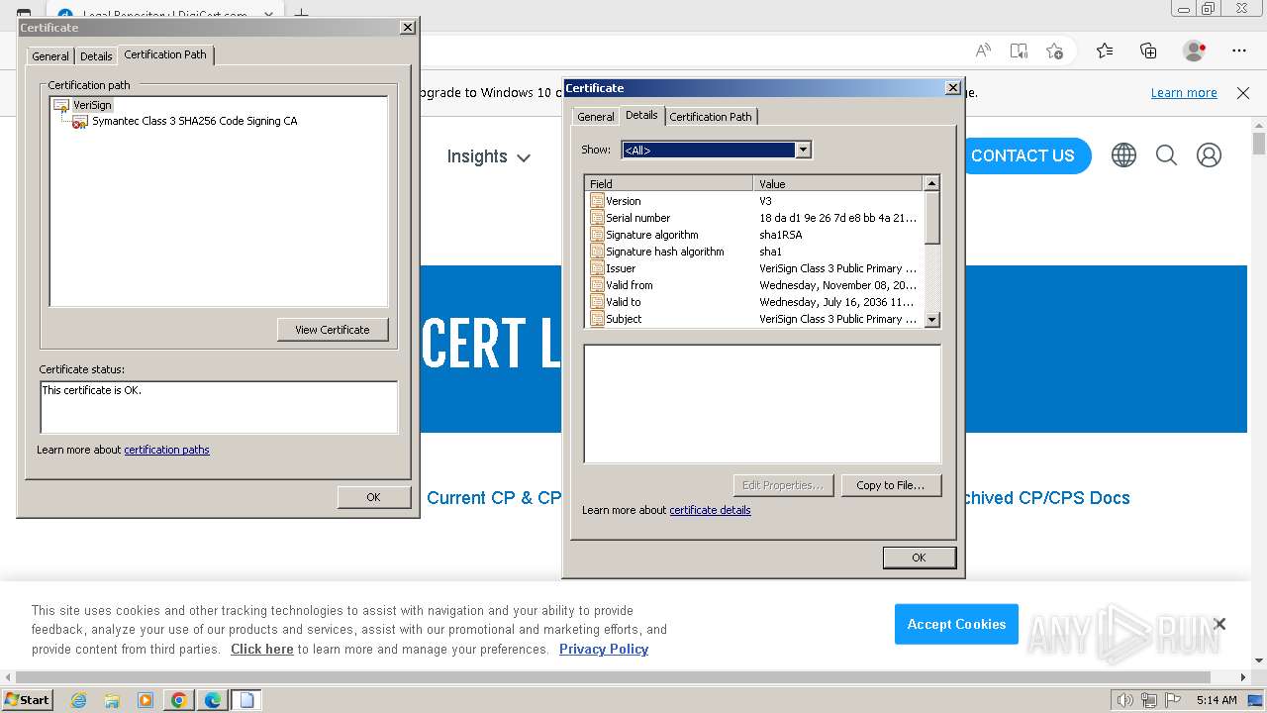The image size is (1267, 713).
Task: Select the Subject field row
Action: point(754,319)
